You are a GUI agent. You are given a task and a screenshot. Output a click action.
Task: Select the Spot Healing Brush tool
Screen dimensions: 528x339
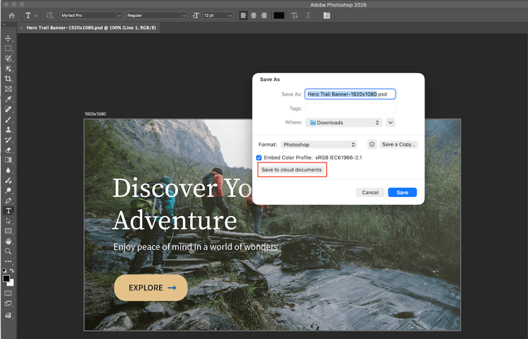pyautogui.click(x=8, y=109)
